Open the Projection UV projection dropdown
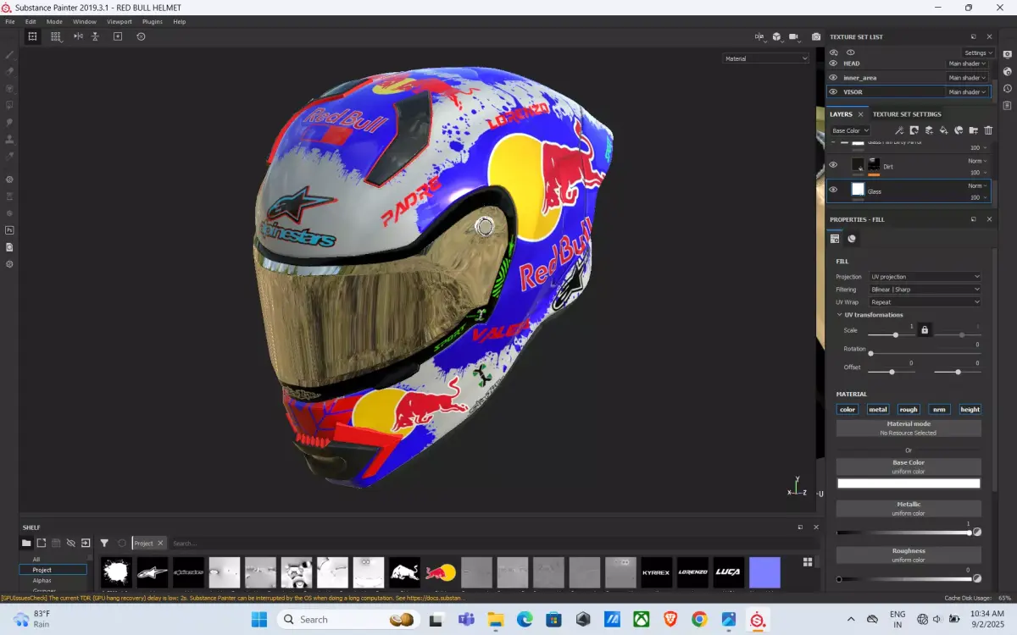 [925, 277]
